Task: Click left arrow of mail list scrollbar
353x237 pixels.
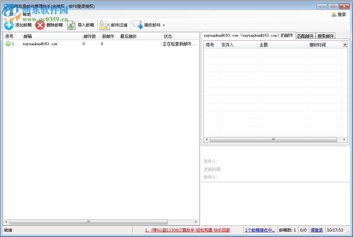Action: [x=207, y=139]
